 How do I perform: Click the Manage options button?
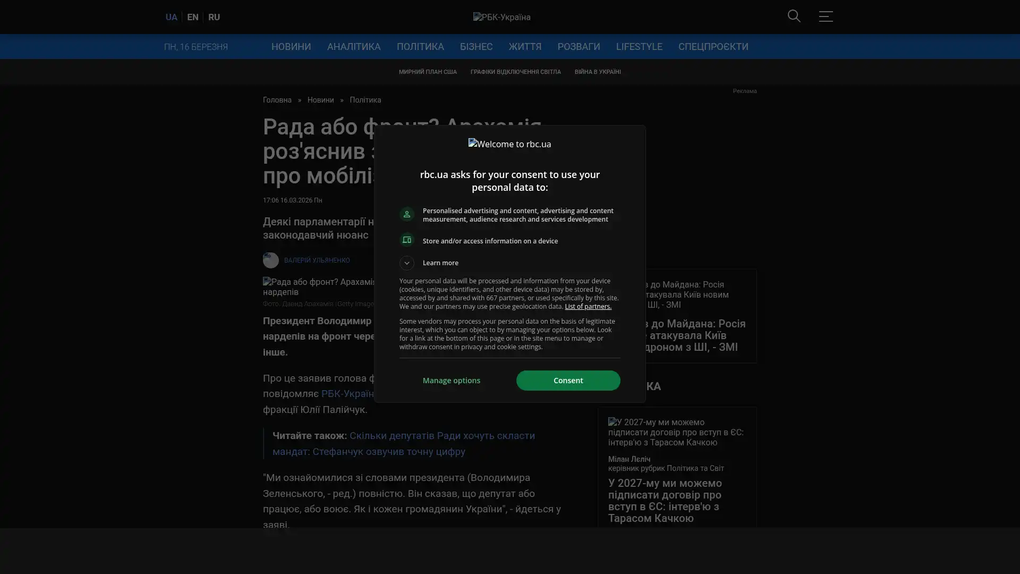pyautogui.click(x=452, y=381)
